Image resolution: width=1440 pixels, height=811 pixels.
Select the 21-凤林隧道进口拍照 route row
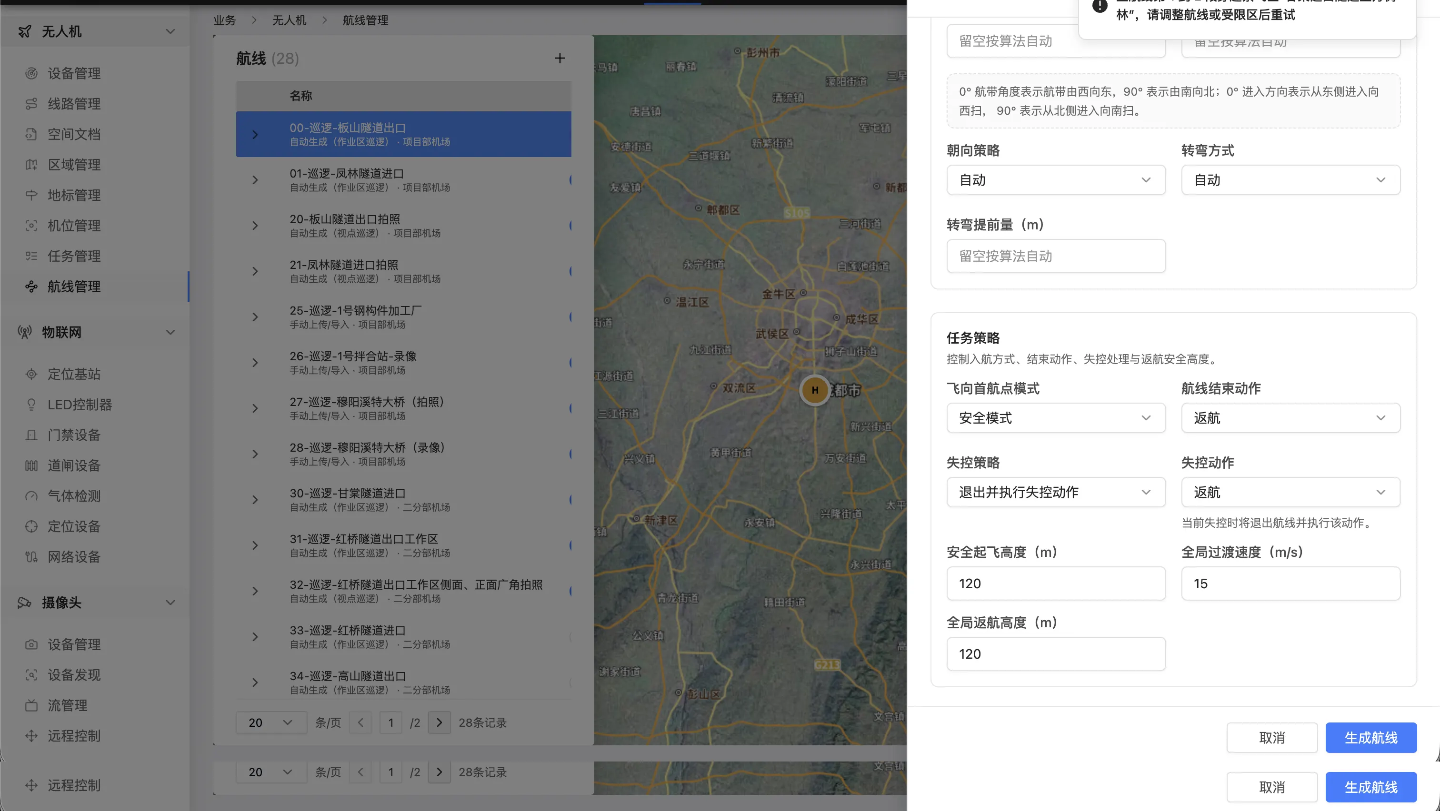404,271
